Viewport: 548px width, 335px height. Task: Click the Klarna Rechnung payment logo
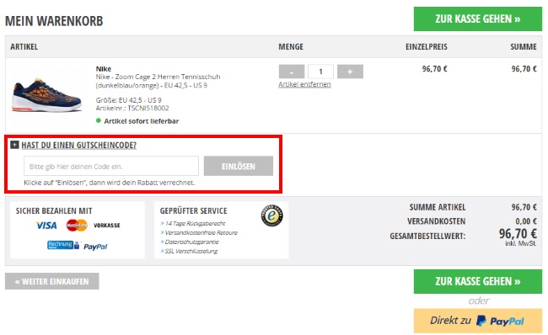point(63,245)
